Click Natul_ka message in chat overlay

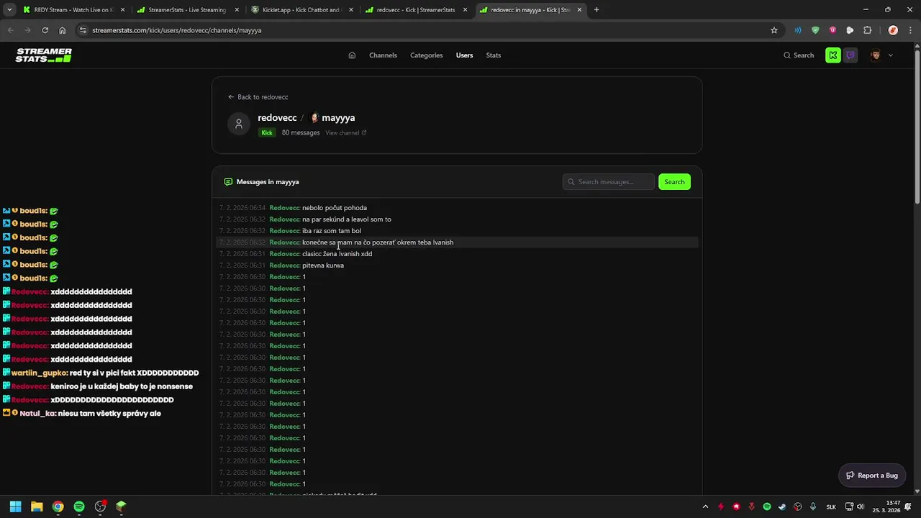81,414
